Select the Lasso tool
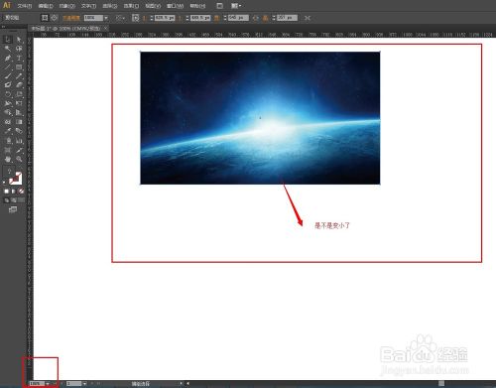Screen dimensions: 496x388 (x=19, y=49)
